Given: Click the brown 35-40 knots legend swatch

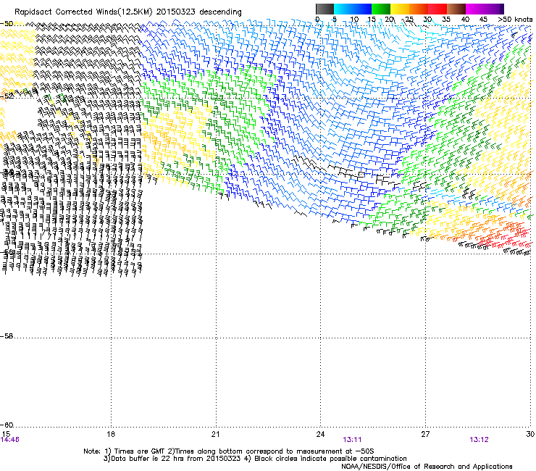Looking at the screenshot, I should coord(456,9).
